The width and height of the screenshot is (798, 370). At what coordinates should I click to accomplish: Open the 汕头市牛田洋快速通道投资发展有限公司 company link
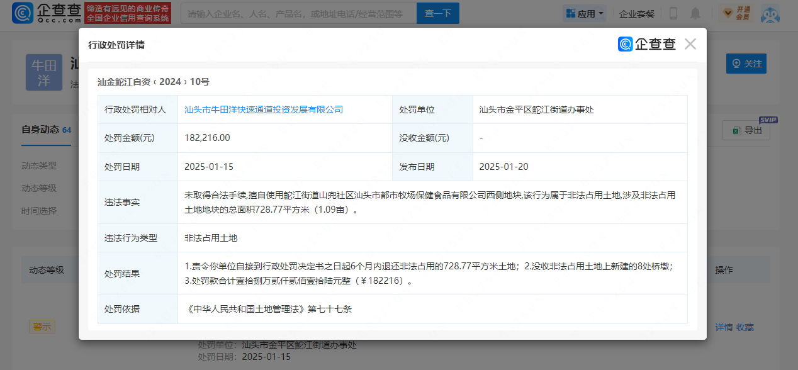coord(263,109)
